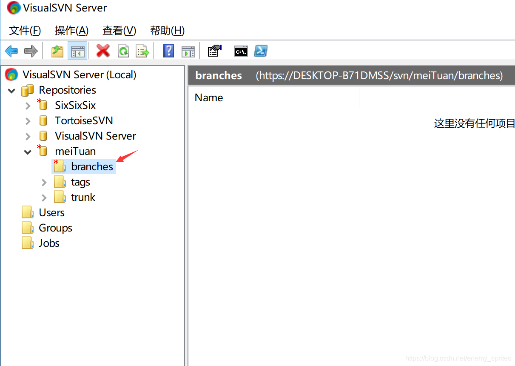Click the branches folder icon
The height and width of the screenshot is (366, 515).
point(60,166)
